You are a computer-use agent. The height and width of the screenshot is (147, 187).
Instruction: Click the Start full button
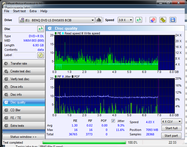point(171,128)
